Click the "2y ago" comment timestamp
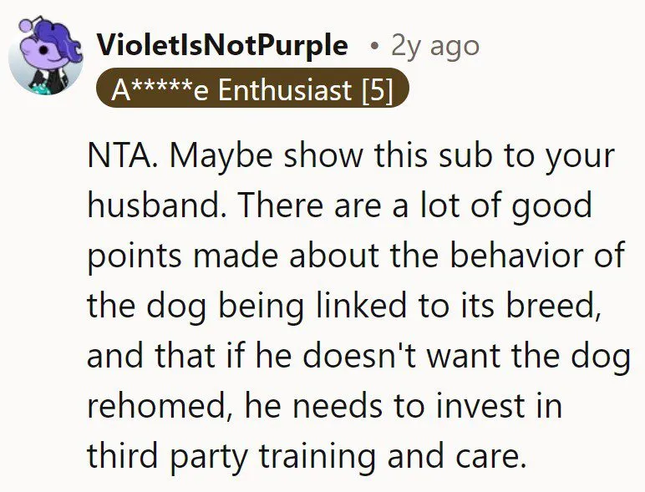 [435, 46]
